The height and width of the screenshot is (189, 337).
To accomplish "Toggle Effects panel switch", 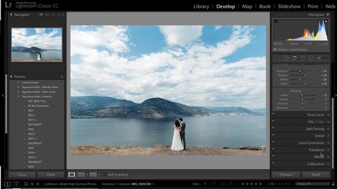I will [x=273, y=156].
